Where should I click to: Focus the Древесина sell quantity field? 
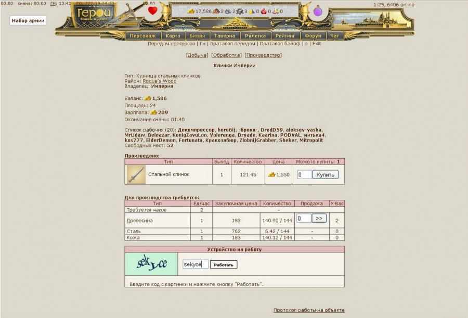pos(304,218)
